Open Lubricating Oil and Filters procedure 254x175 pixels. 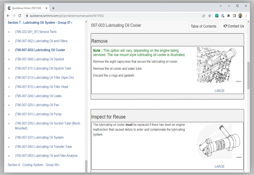point(41,41)
